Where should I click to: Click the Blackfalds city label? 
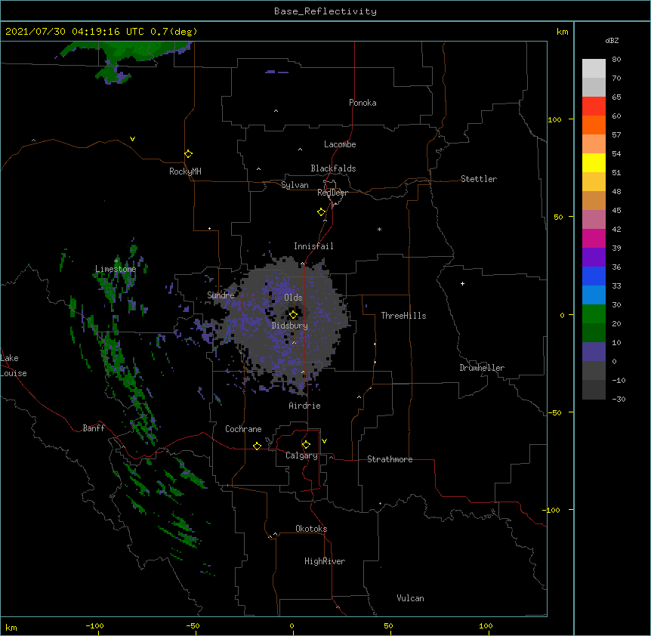[333, 168]
